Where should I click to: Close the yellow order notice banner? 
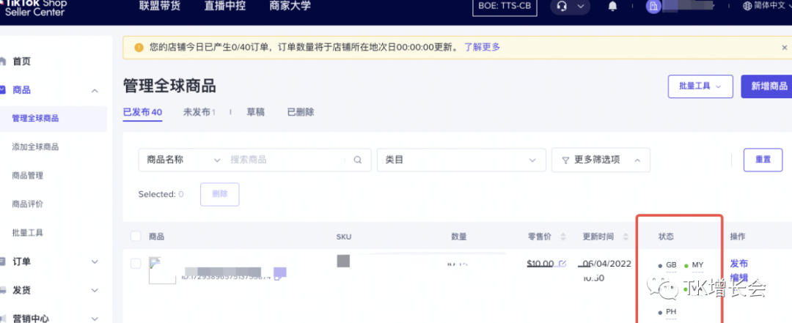[784, 48]
